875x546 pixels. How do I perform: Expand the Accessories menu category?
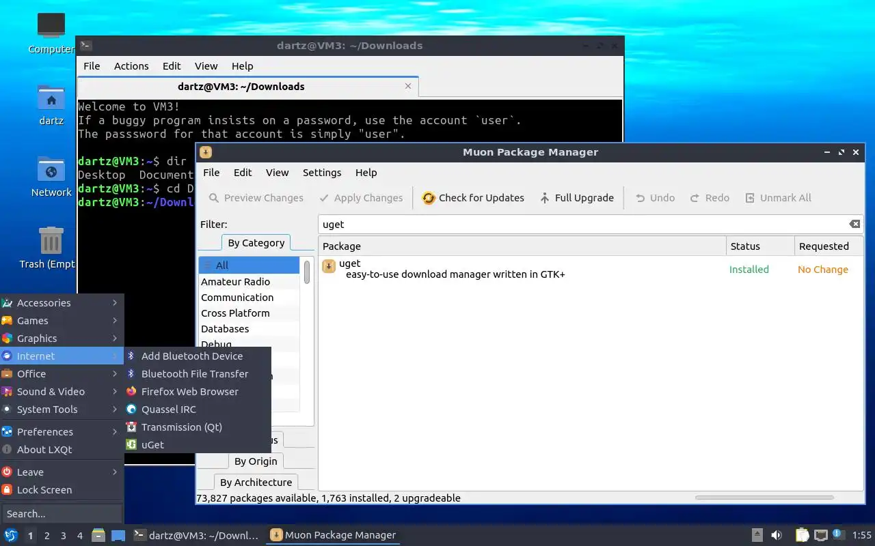coord(62,303)
